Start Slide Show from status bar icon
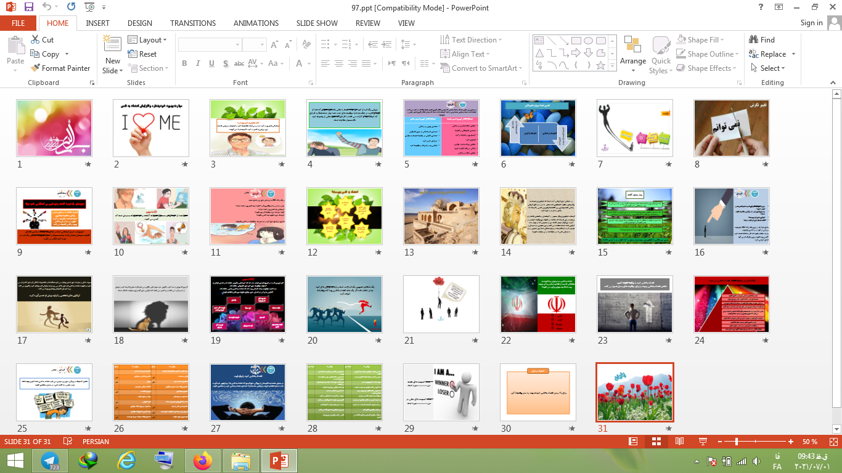The width and height of the screenshot is (842, 473). click(702, 442)
